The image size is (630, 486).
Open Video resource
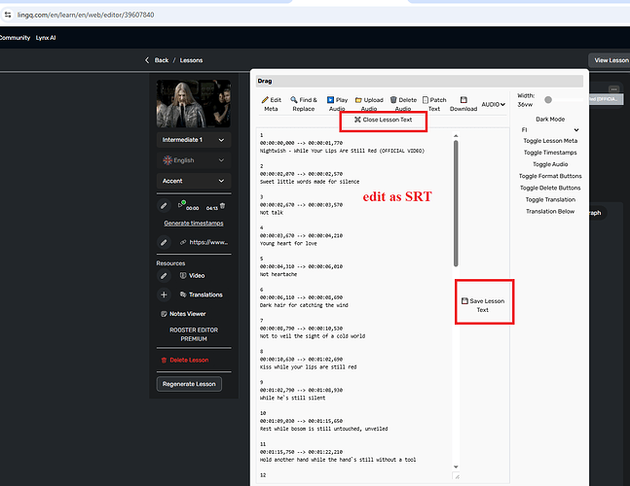point(193,275)
